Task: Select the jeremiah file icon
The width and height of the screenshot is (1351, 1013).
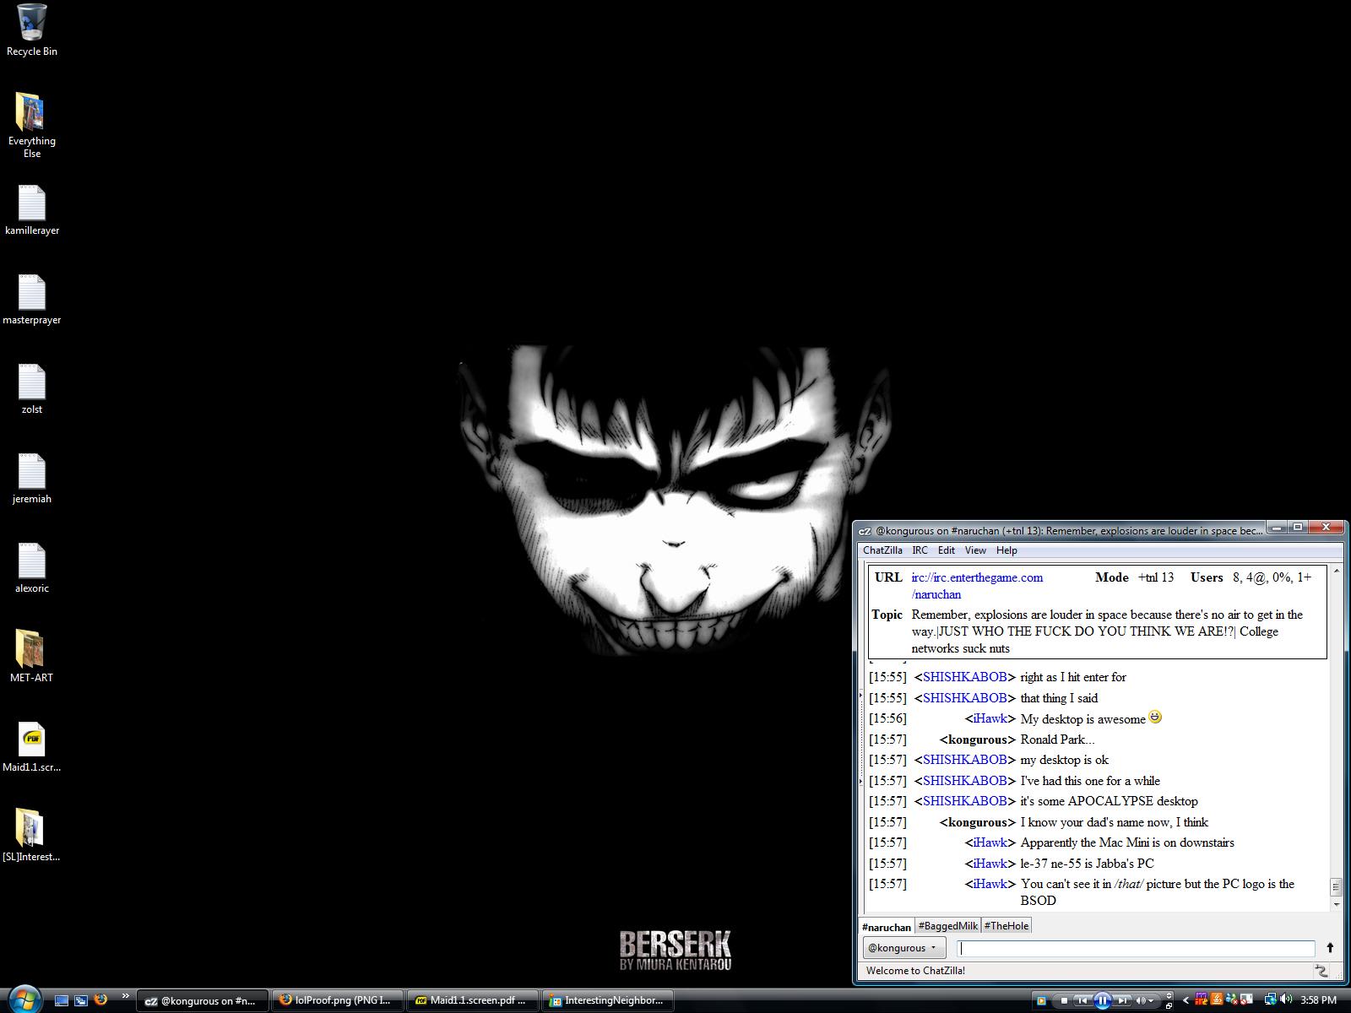Action: [32, 479]
